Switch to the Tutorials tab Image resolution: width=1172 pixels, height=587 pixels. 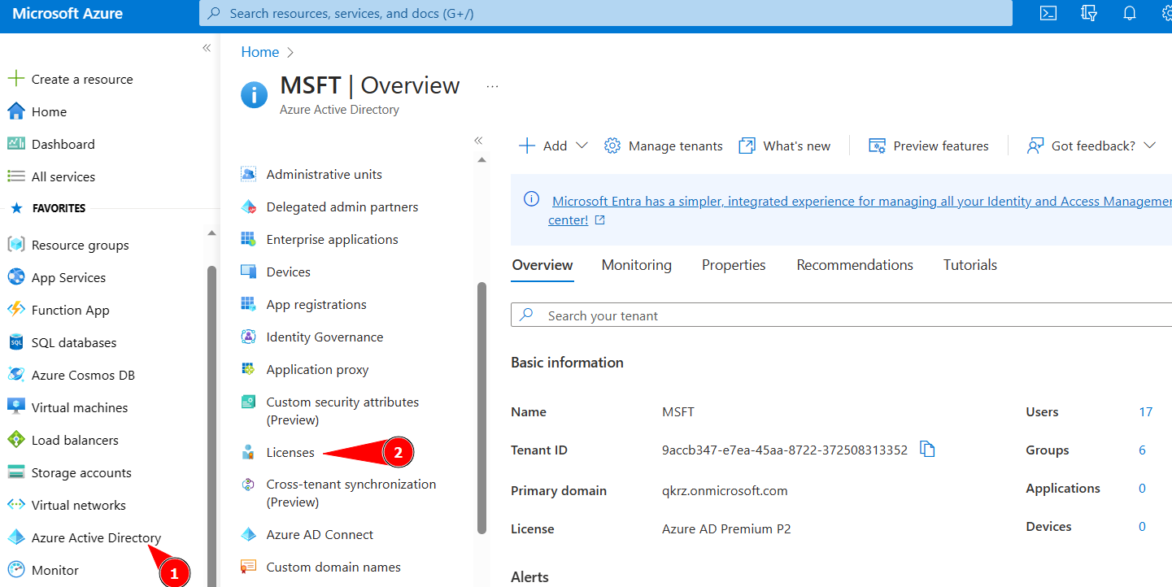coord(970,265)
